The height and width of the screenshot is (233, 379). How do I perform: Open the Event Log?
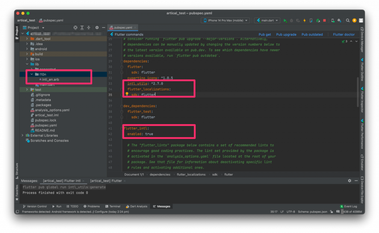[348, 206]
